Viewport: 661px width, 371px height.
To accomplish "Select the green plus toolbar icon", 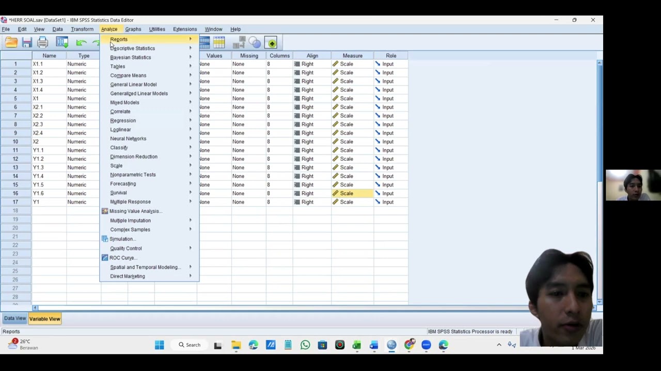I will (x=271, y=43).
